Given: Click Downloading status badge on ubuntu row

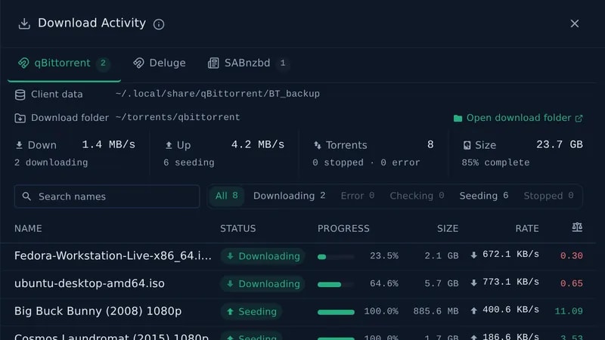Looking at the screenshot, I should (262, 284).
